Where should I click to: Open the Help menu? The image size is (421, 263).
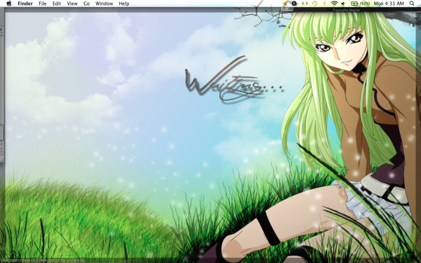(124, 4)
